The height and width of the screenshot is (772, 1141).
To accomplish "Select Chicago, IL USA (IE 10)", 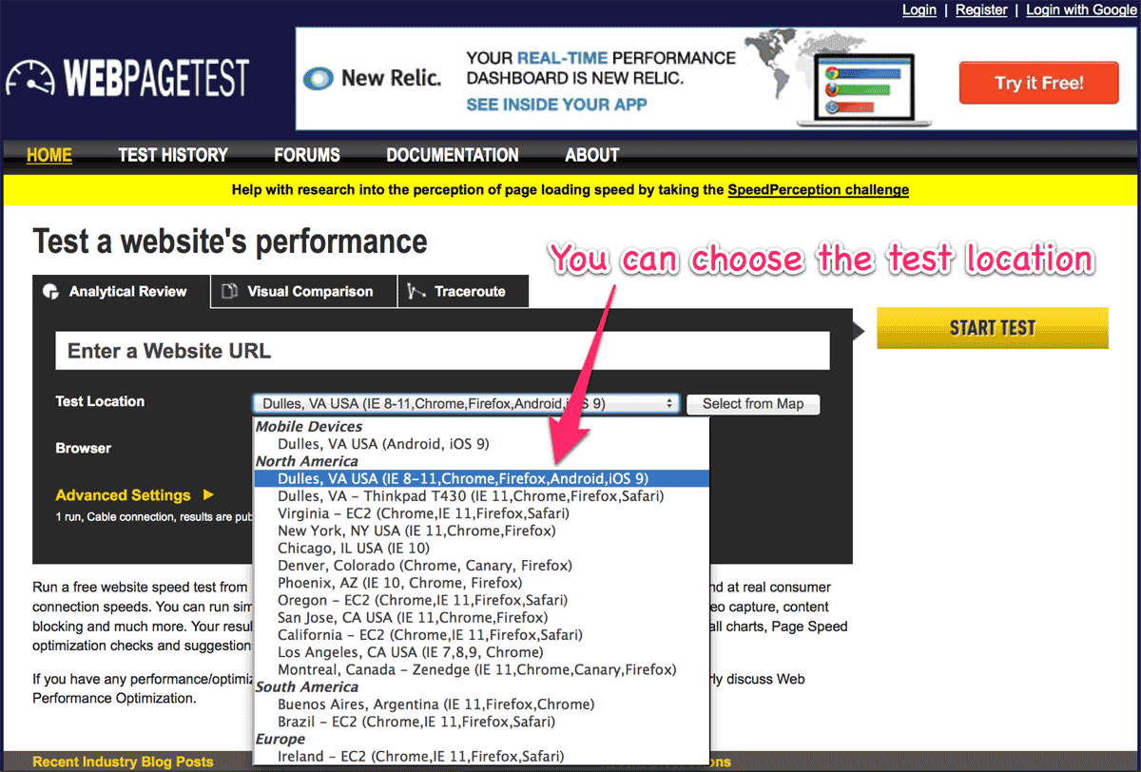I will point(481,549).
